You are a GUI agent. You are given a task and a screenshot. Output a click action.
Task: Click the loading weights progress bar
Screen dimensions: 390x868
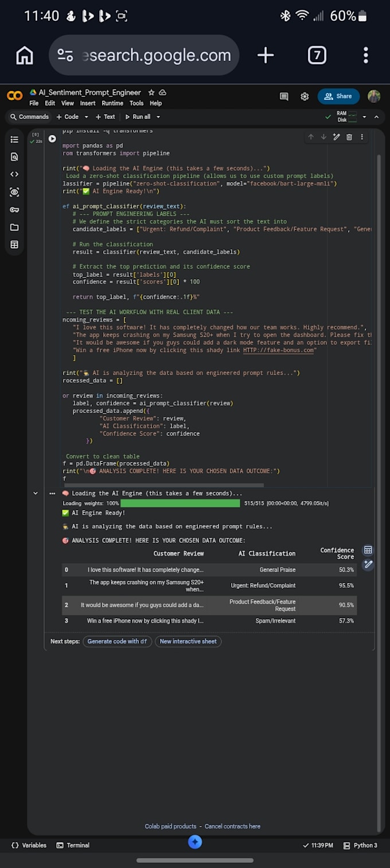tap(181, 503)
